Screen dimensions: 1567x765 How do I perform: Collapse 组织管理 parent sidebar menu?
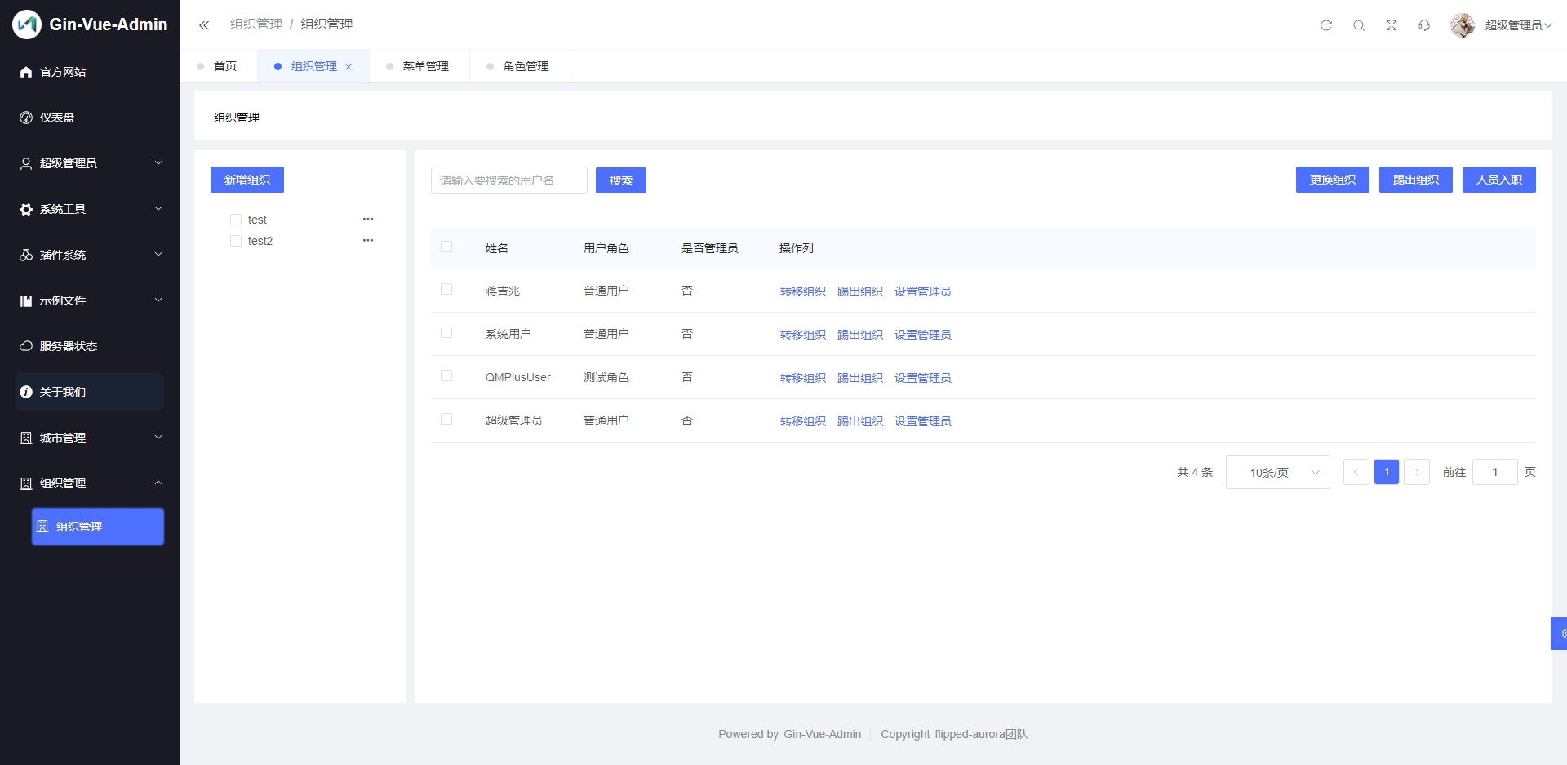90,483
